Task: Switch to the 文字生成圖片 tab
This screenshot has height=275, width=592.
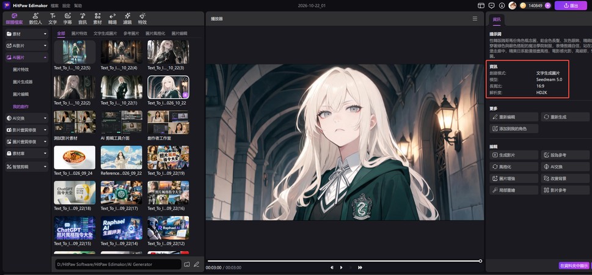Action: [105, 33]
